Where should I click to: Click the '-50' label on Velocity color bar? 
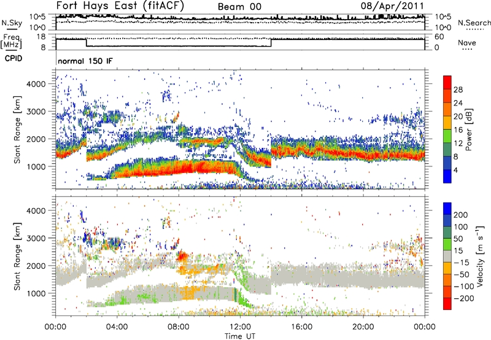point(462,274)
